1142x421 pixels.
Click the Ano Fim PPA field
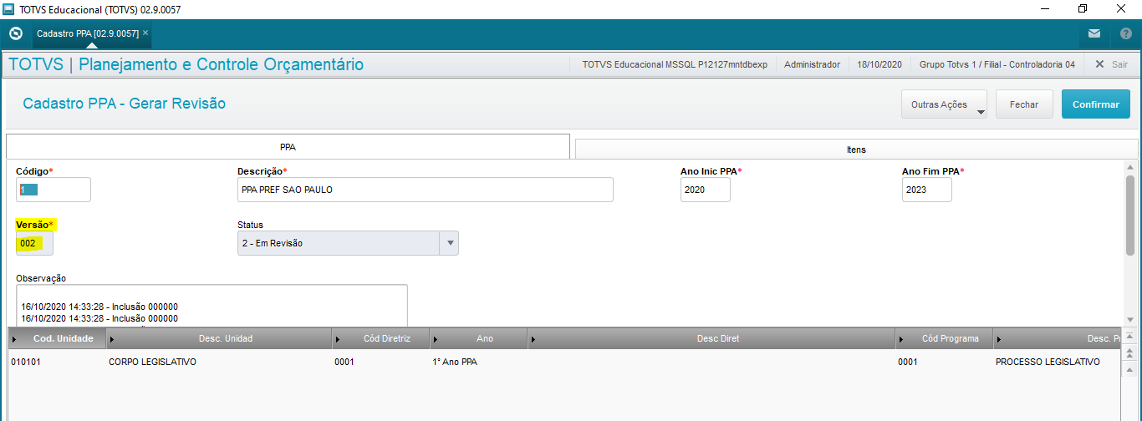point(927,190)
